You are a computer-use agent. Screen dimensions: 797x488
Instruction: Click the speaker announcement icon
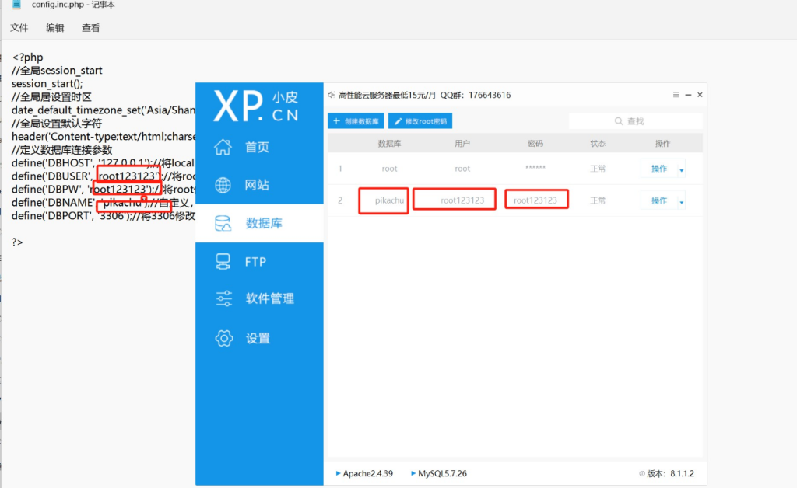331,95
